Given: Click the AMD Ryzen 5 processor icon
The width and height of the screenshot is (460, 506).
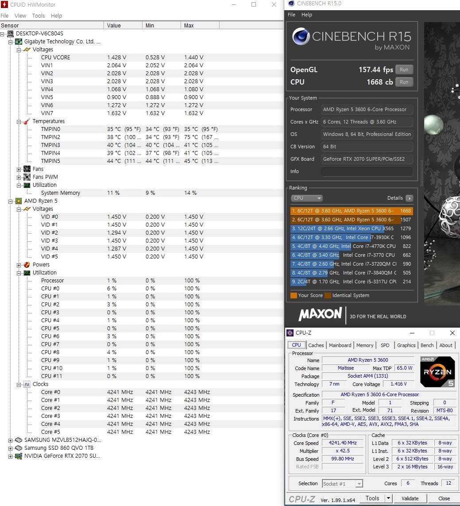Looking at the screenshot, I should coord(19,201).
